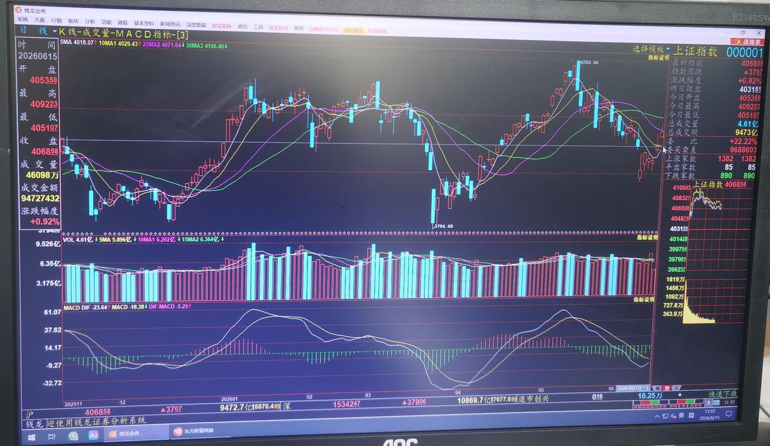Click the 20260615 date field

click(x=37, y=56)
